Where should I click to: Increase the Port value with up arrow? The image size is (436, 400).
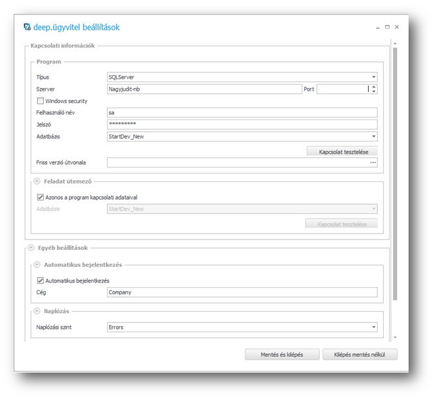[x=374, y=86]
